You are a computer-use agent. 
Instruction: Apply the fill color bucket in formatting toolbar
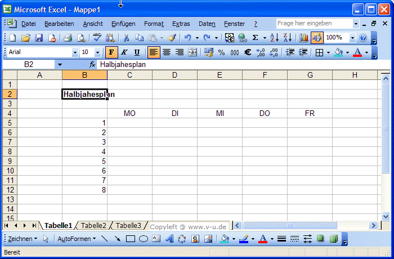click(338, 52)
